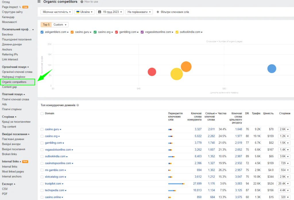Open pages dropdown 20.4K for trustpilot.com

[283, 184]
